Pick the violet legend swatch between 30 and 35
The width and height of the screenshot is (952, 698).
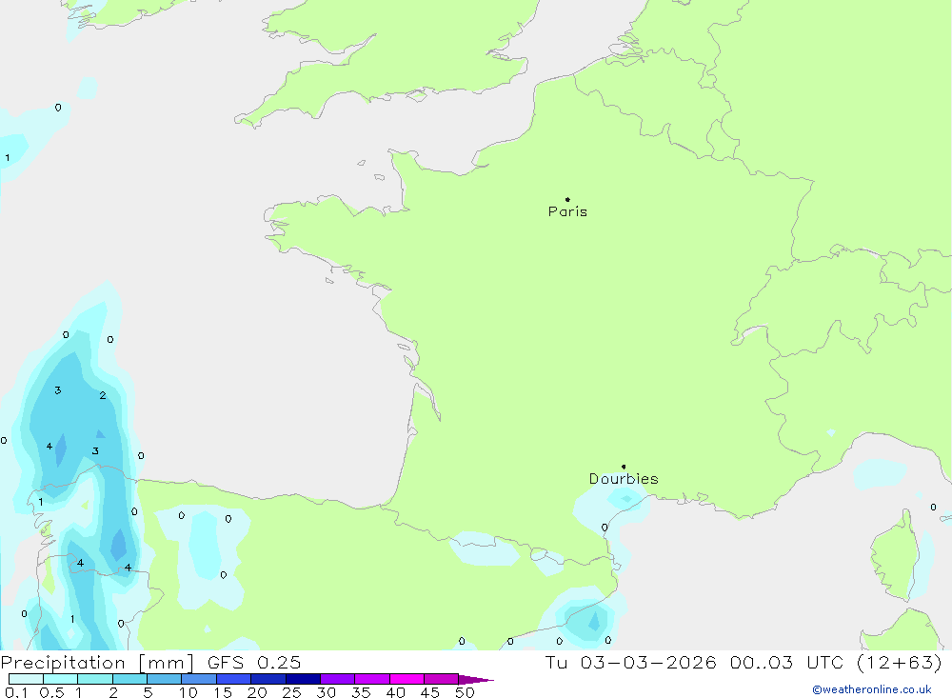(338, 679)
